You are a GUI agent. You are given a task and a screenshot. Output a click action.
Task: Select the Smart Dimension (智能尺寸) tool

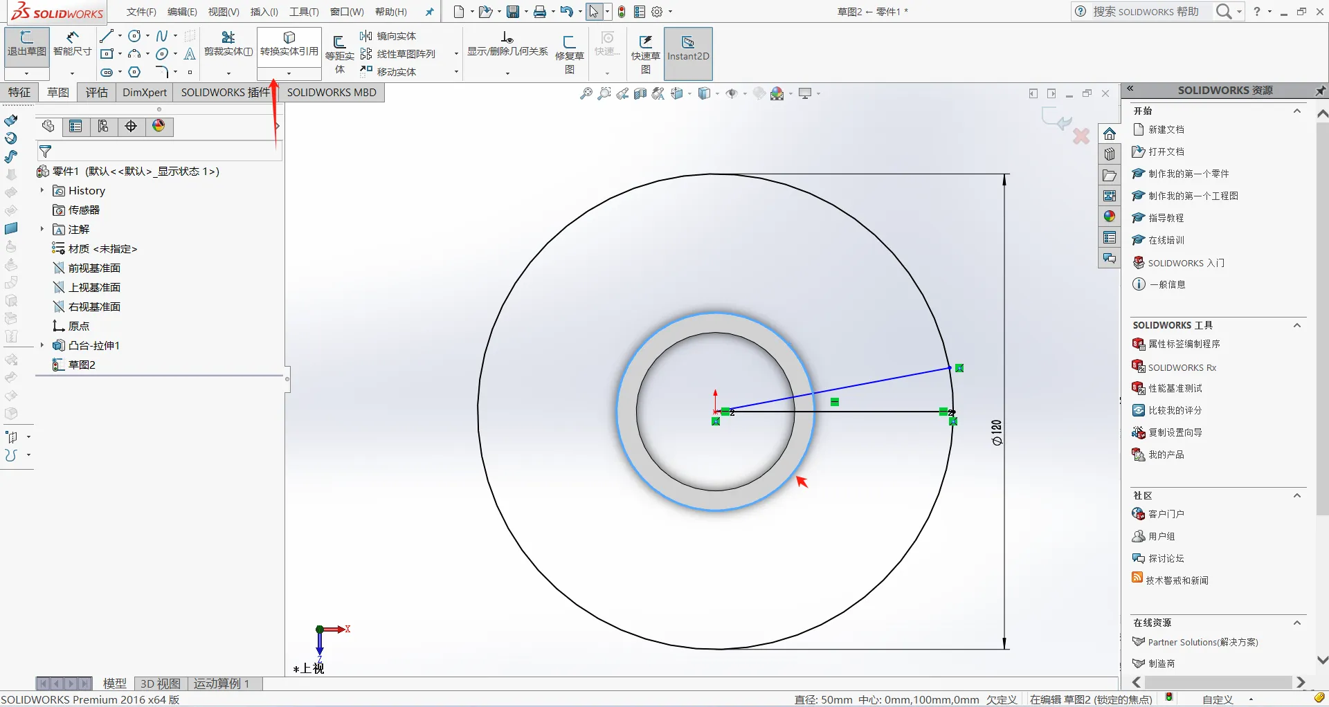[x=72, y=44]
